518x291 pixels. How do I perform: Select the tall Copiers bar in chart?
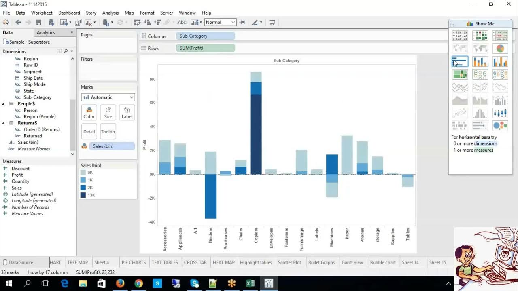coord(256,133)
